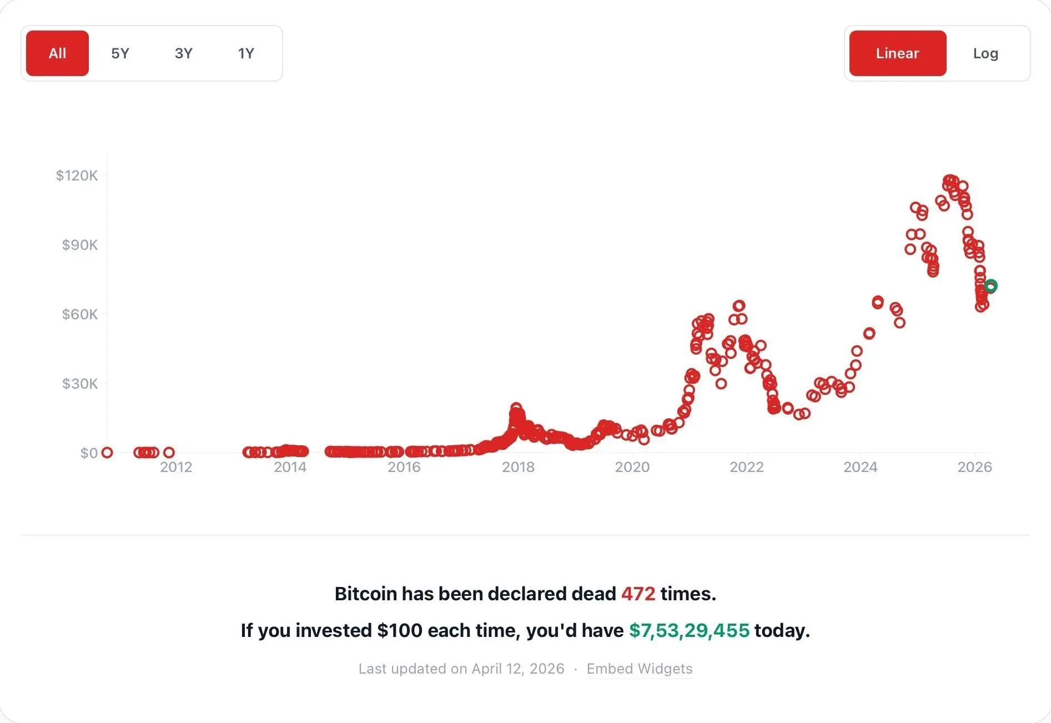Switch to the 3Y time range

(x=183, y=53)
